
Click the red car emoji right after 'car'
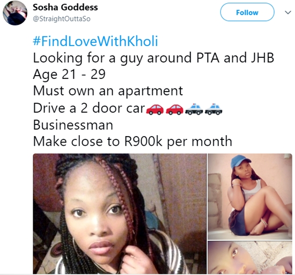pos(154,109)
